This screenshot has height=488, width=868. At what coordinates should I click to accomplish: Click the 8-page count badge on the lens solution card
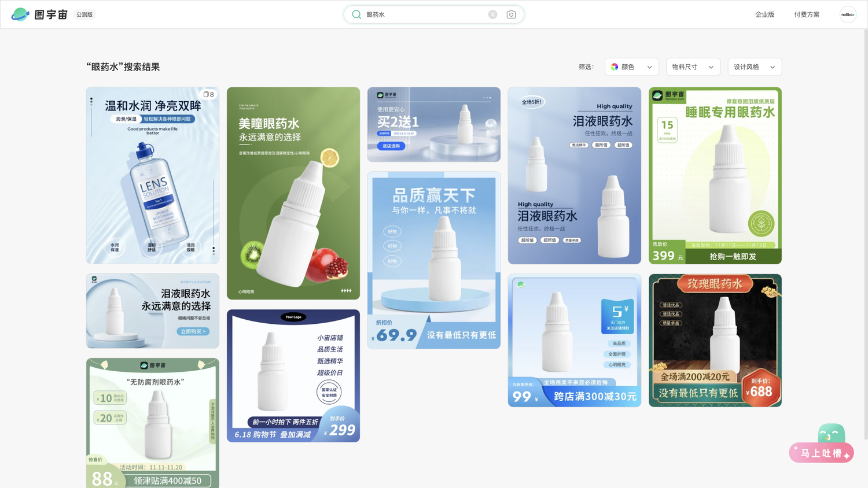click(209, 94)
